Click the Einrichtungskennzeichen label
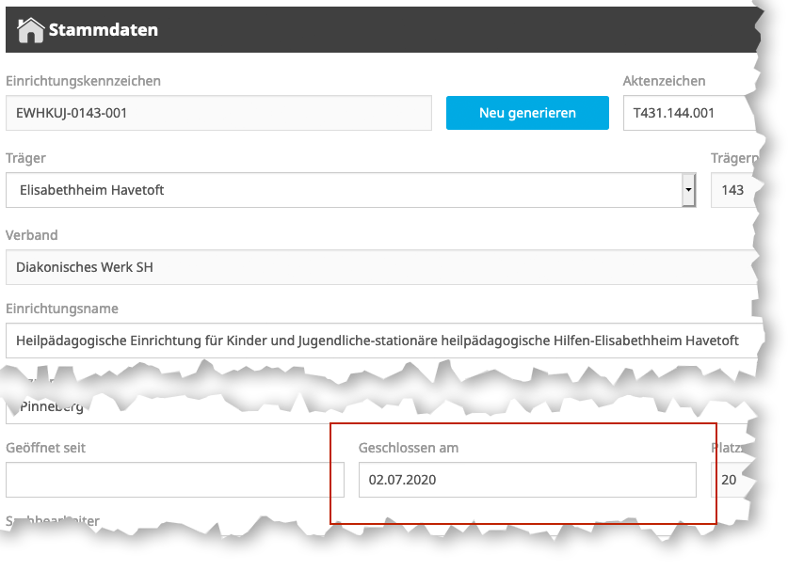 coord(83,81)
